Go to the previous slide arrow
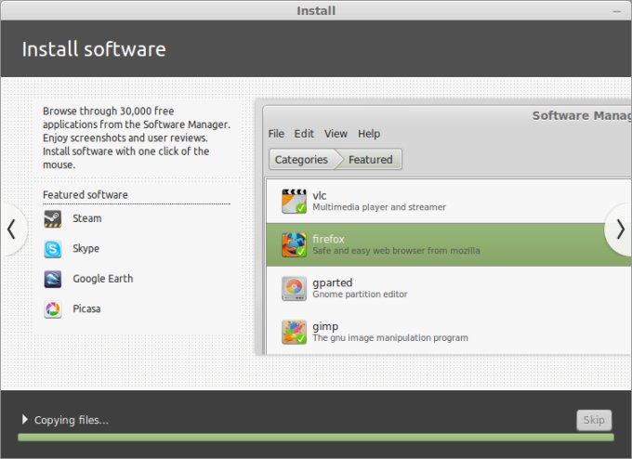The height and width of the screenshot is (459, 632). pyautogui.click(x=11, y=229)
